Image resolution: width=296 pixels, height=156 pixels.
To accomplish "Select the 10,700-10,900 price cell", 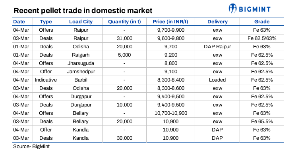I will pos(171,113).
